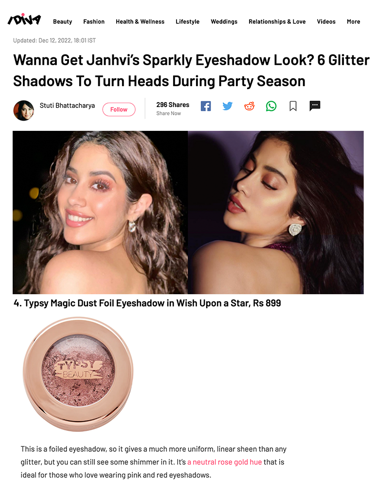Open the Beauty menu section
Image resolution: width=376 pixels, height=498 pixels.
[x=63, y=21]
